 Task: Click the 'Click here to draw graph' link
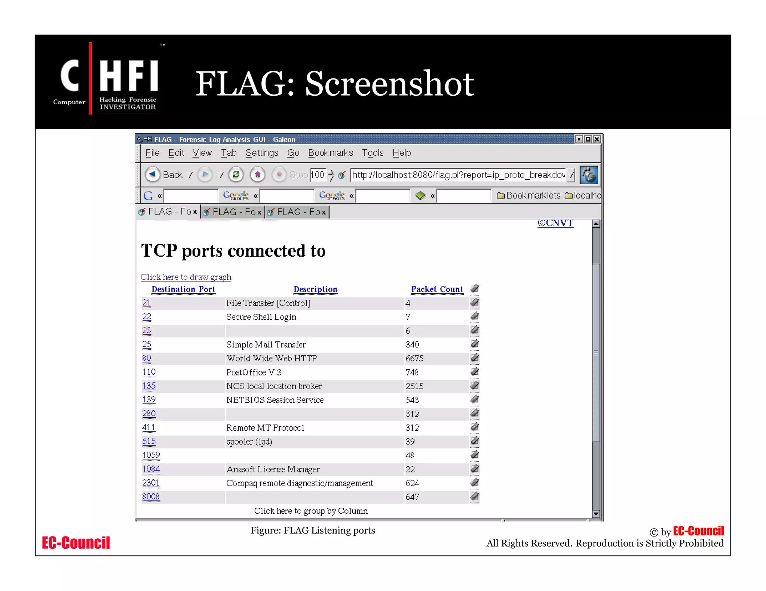coord(186,277)
